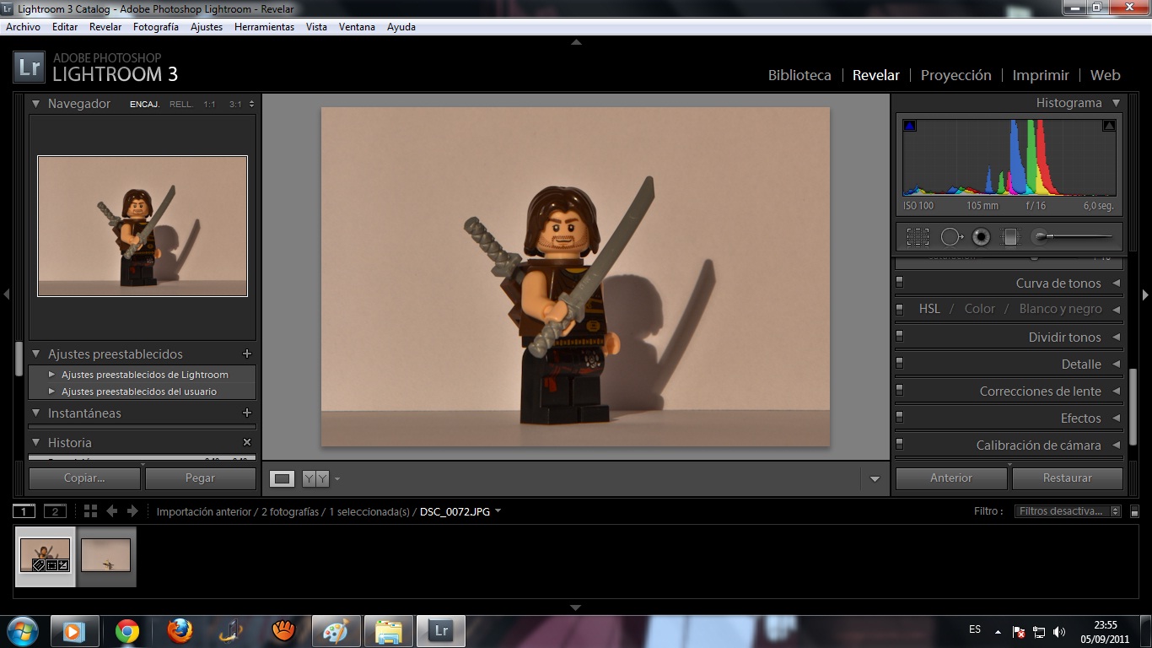Toggle Correcciones de lente panel switch

point(899,390)
